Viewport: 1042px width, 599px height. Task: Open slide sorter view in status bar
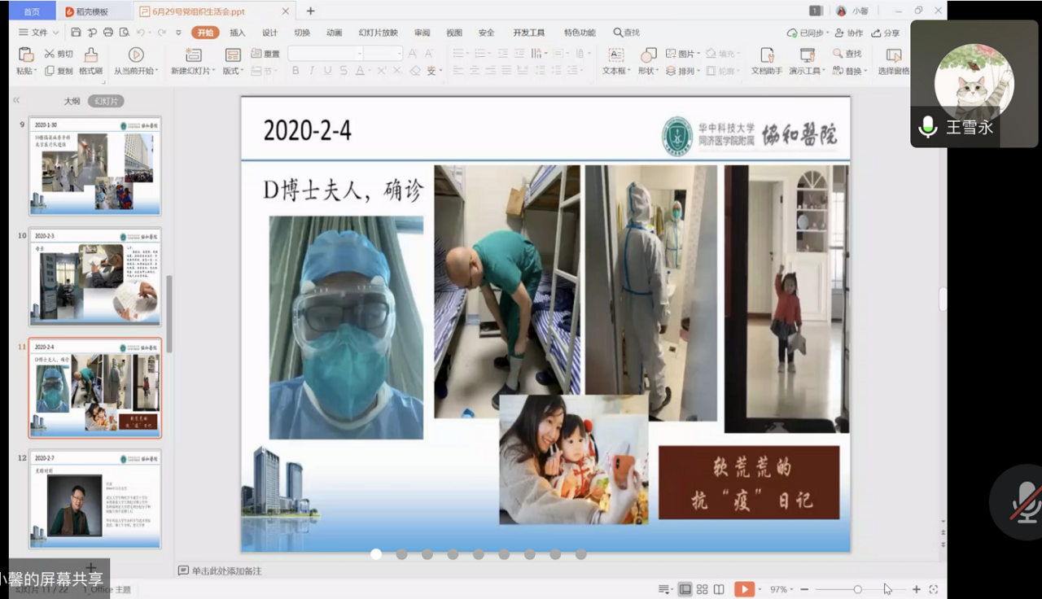point(702,589)
